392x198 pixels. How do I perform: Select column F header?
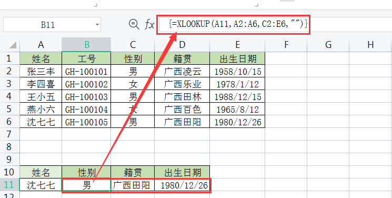point(286,45)
